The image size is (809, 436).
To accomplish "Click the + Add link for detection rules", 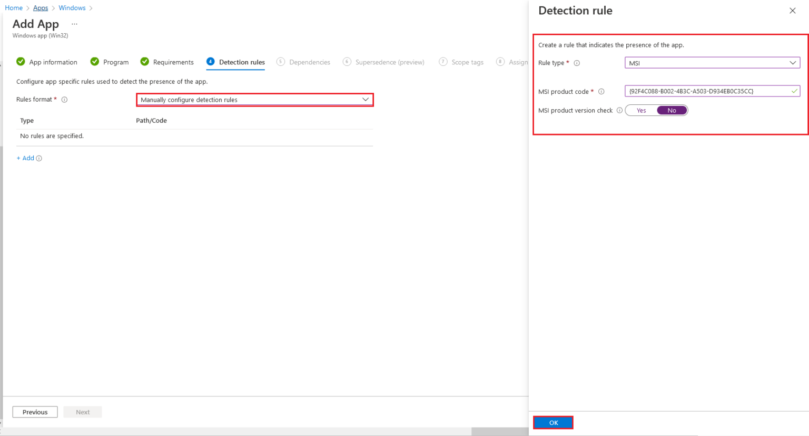I will [25, 158].
